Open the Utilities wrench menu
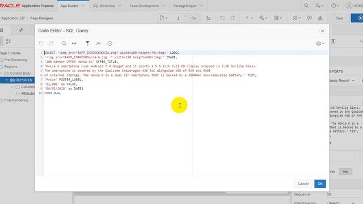 coord(263,18)
